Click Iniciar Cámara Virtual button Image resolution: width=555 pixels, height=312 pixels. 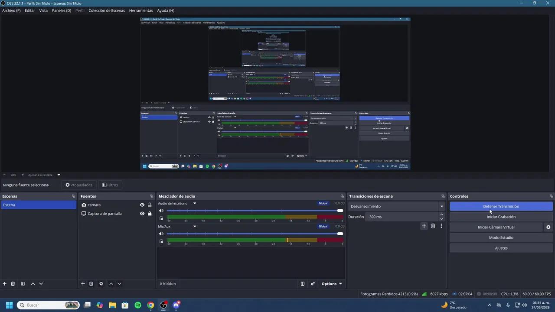pyautogui.click(x=496, y=227)
